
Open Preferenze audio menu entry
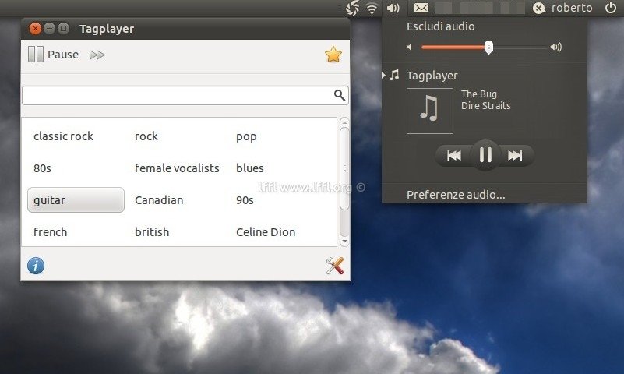click(456, 195)
